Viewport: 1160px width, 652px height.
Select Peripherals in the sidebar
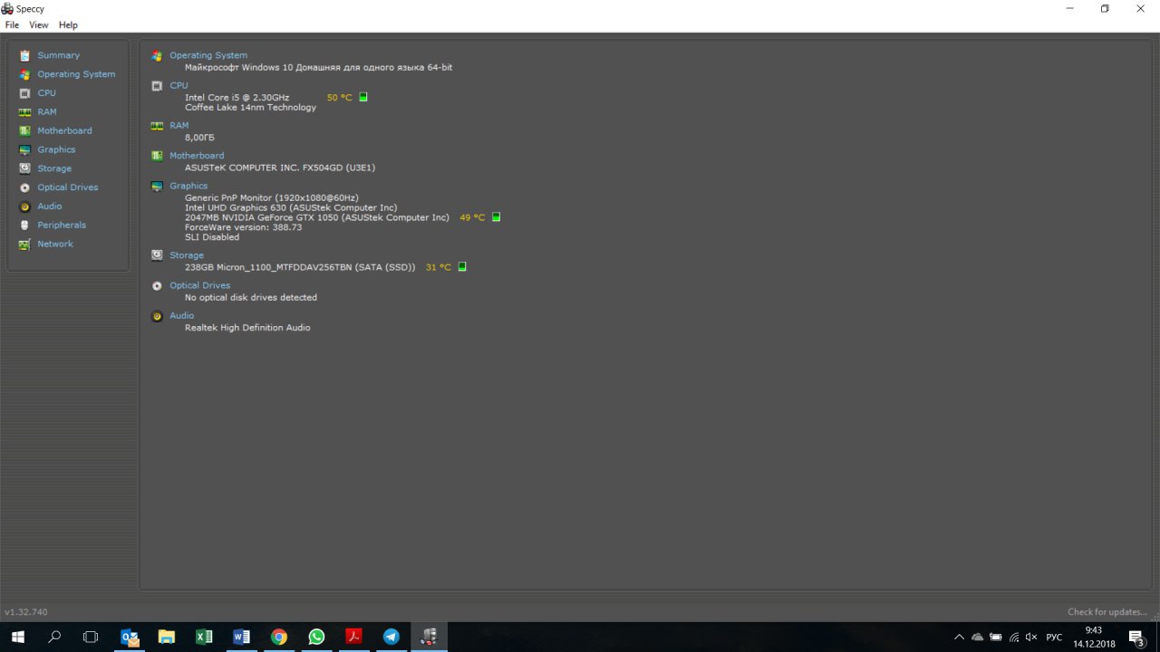(x=62, y=225)
